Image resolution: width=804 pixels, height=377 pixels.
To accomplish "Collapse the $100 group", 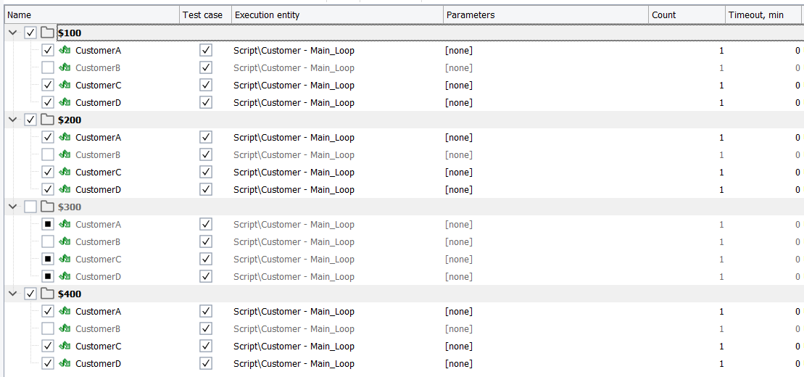I will pos(12,33).
